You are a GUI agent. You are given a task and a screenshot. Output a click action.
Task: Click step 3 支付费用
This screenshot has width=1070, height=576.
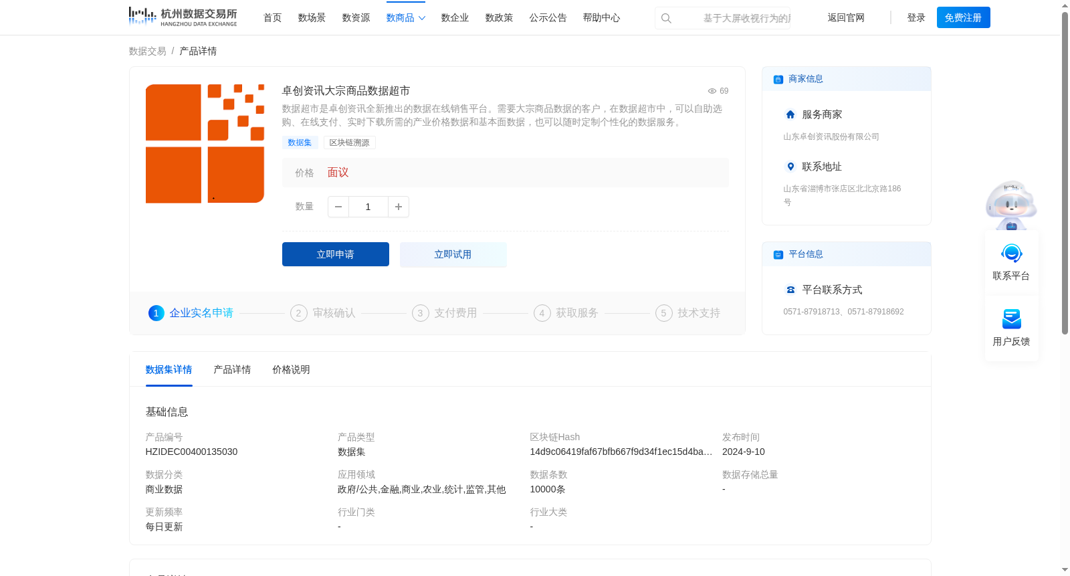pos(445,313)
